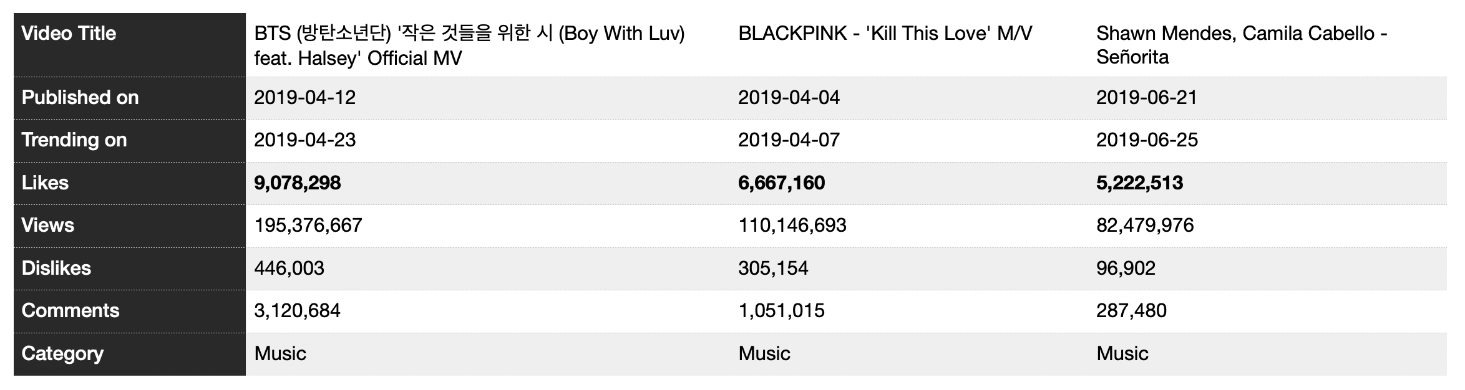
Task: Select the Dislikes row header
Action: pos(130,269)
